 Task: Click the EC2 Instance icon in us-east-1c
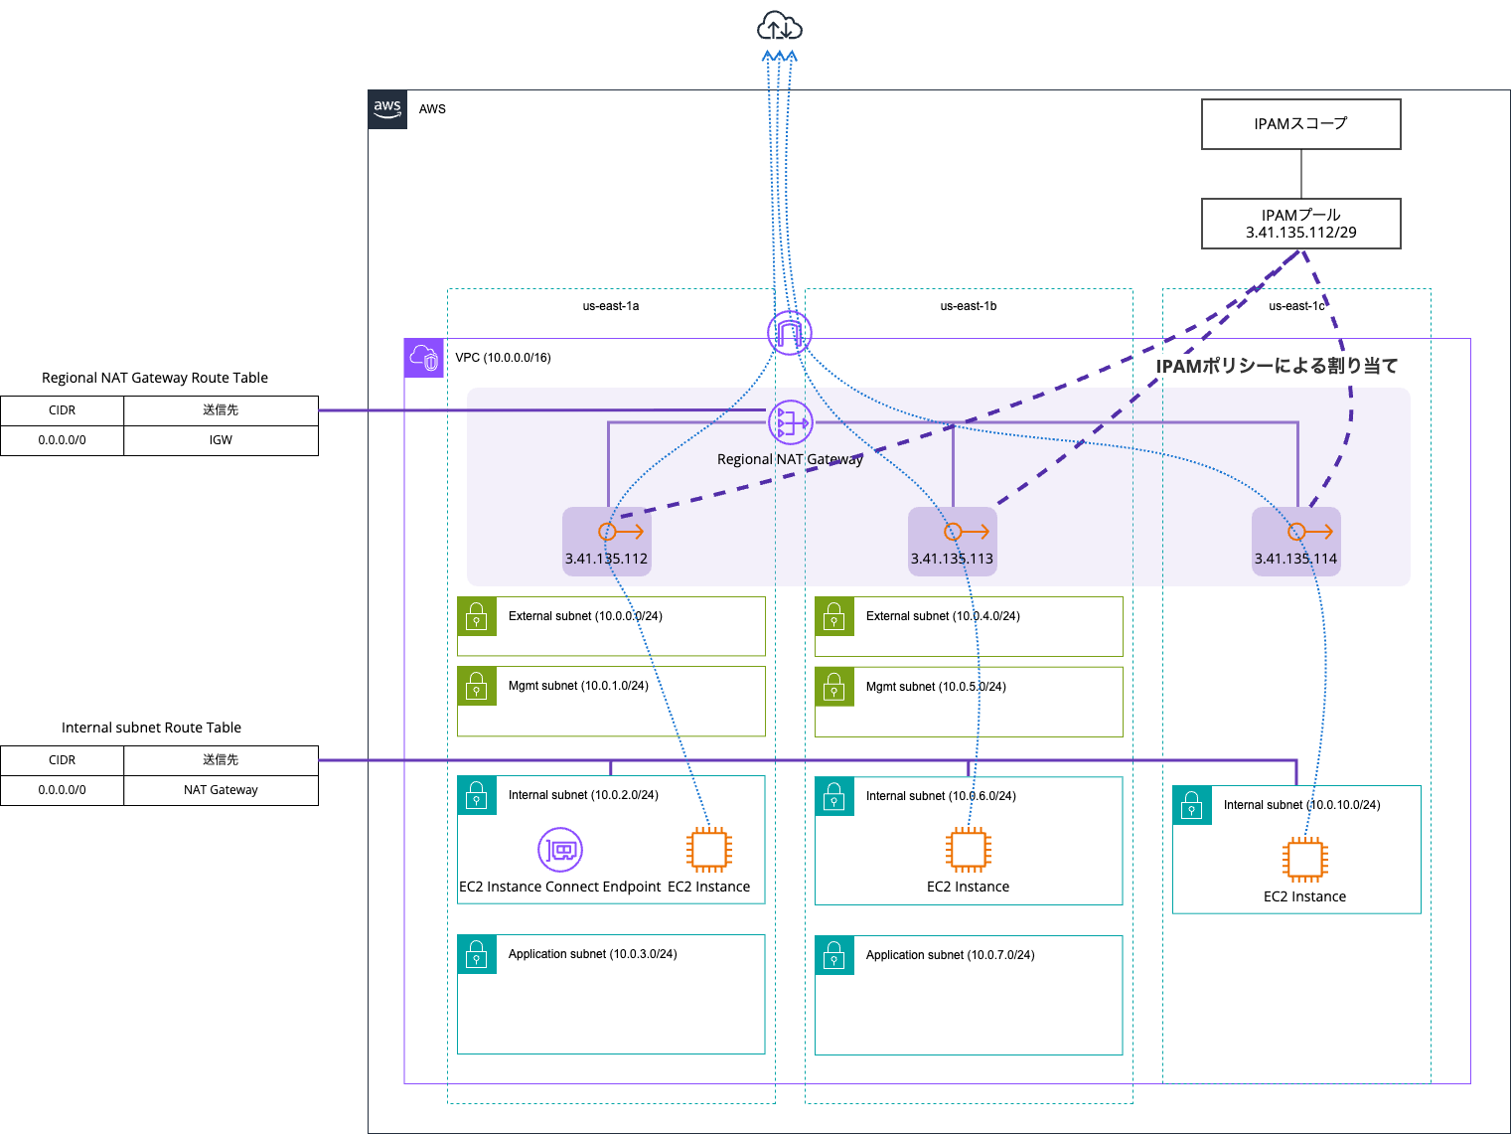(1304, 860)
